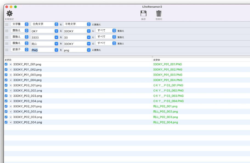Uncheck the checkbox for 33OKY_P01_002.png
250x163 pixels.
(6, 69)
